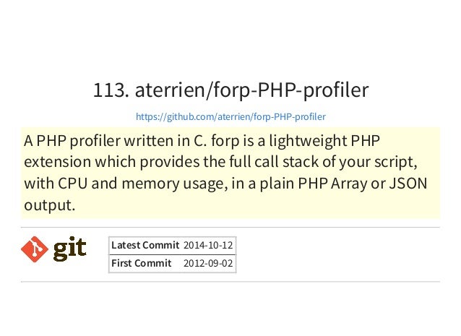Click 'PHP Array' in the description
461x336 pixels.
[x=332, y=184]
